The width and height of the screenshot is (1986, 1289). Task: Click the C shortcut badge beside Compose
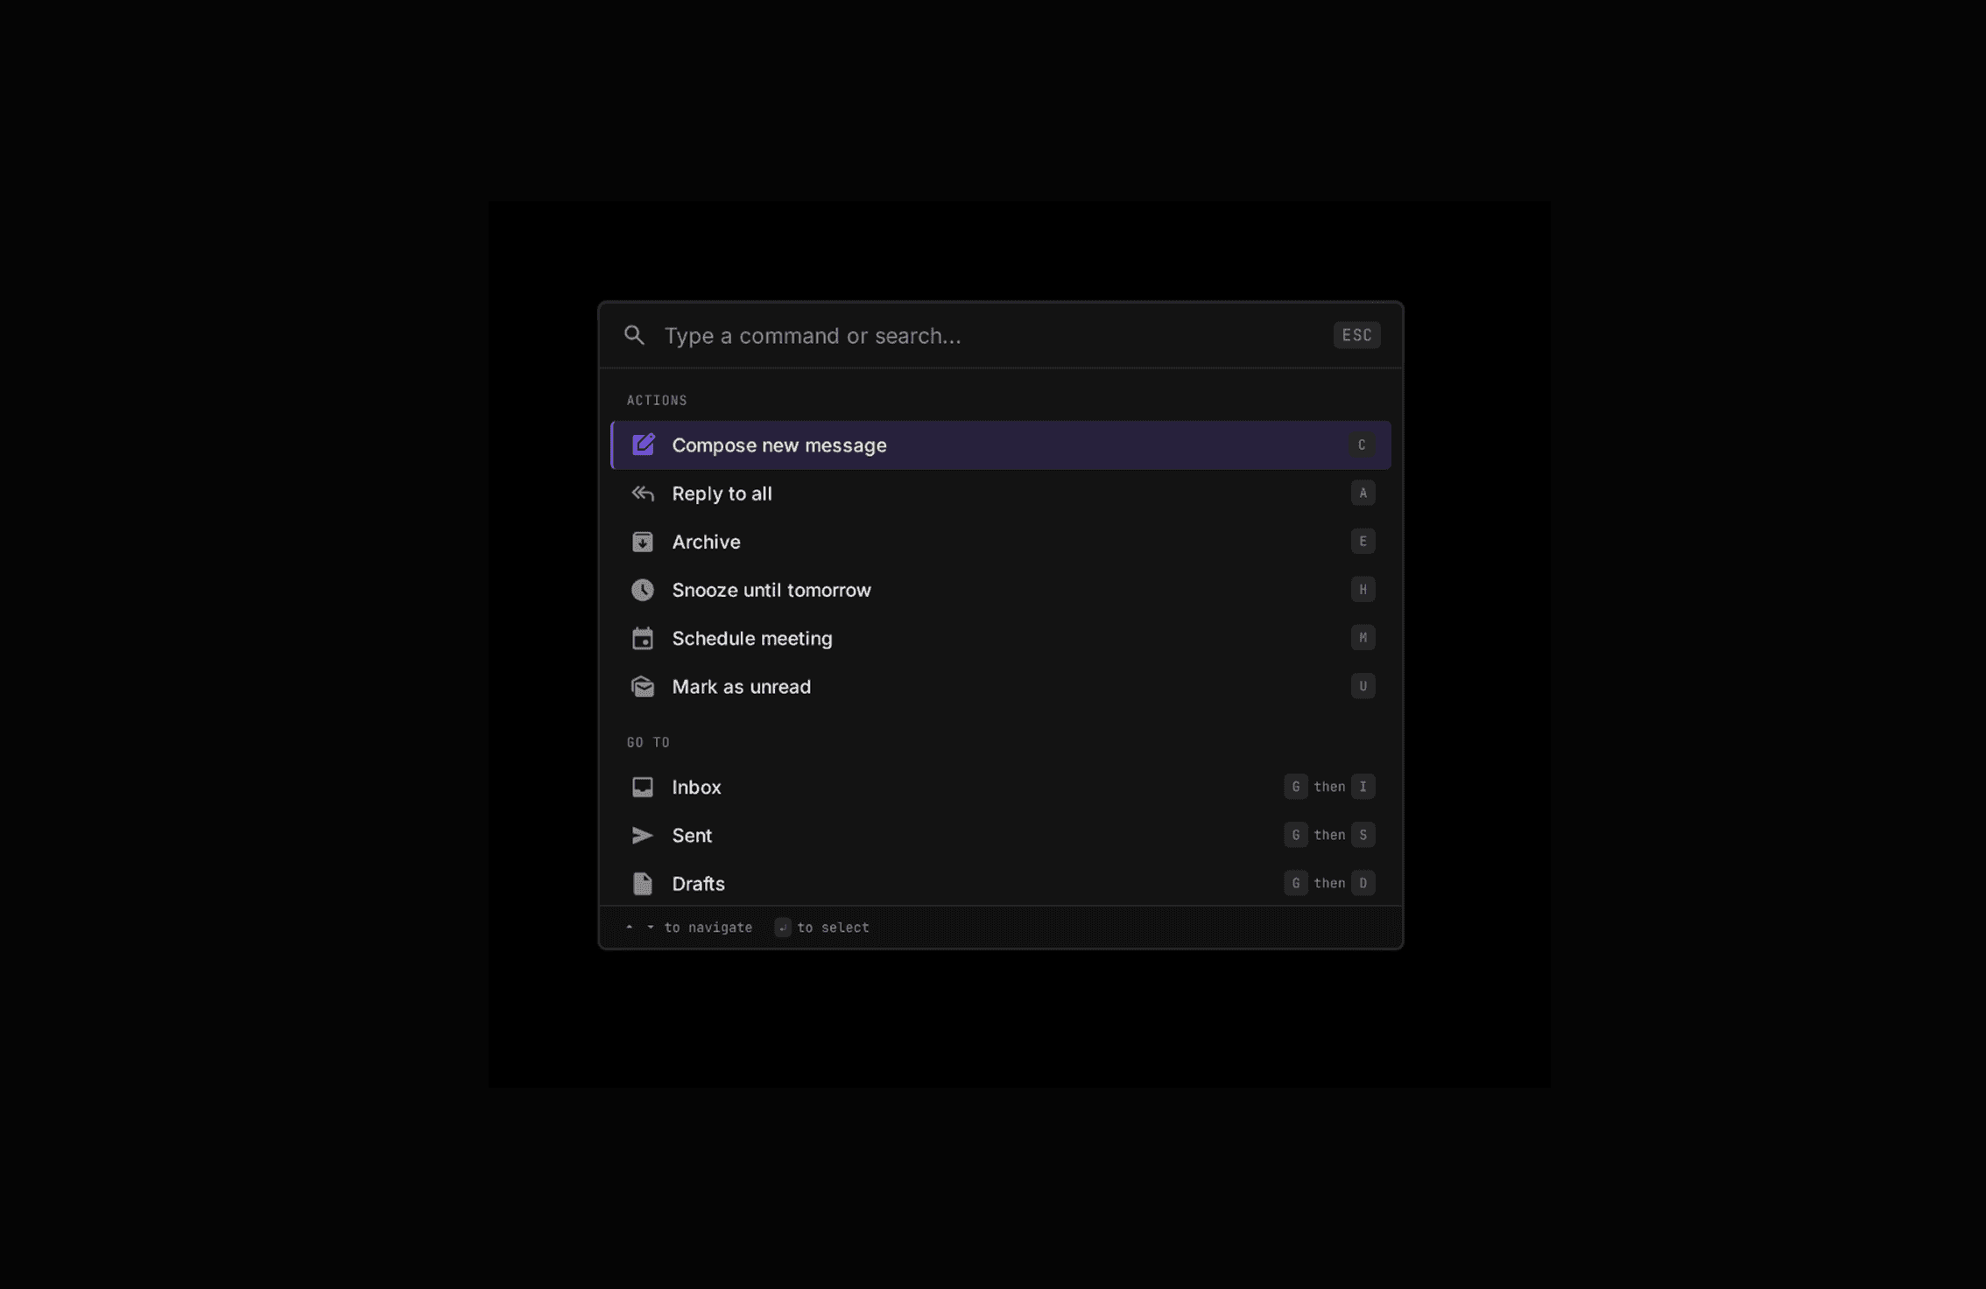1363,445
